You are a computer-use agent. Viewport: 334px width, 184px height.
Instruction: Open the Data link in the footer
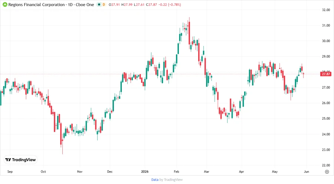tap(155, 180)
